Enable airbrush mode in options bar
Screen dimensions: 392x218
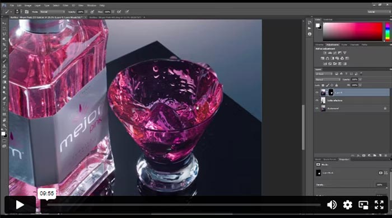[119, 12]
